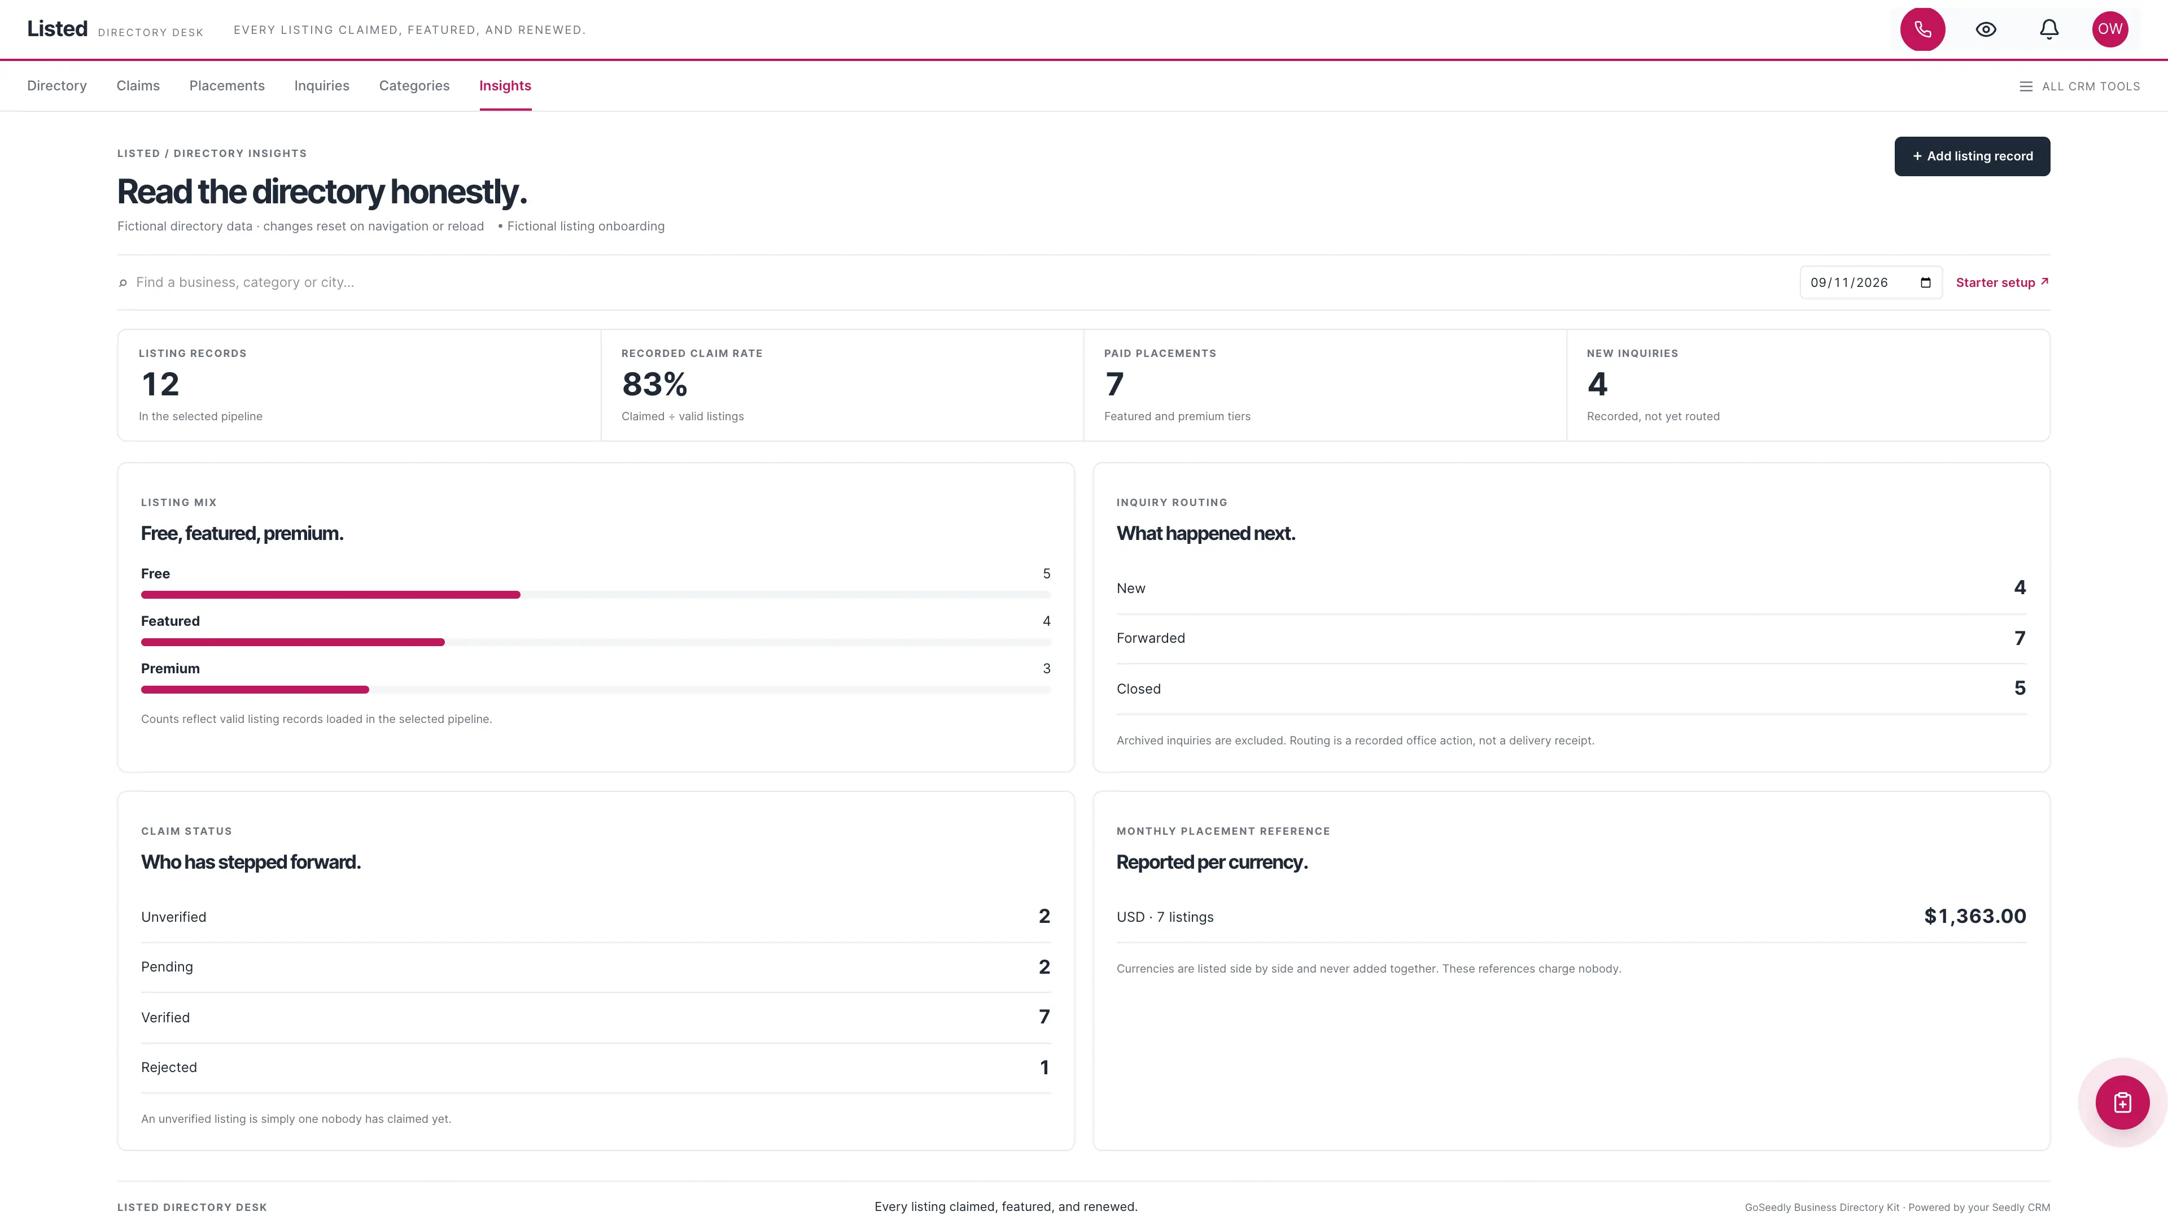Open the Starter setup link

pos(2001,282)
